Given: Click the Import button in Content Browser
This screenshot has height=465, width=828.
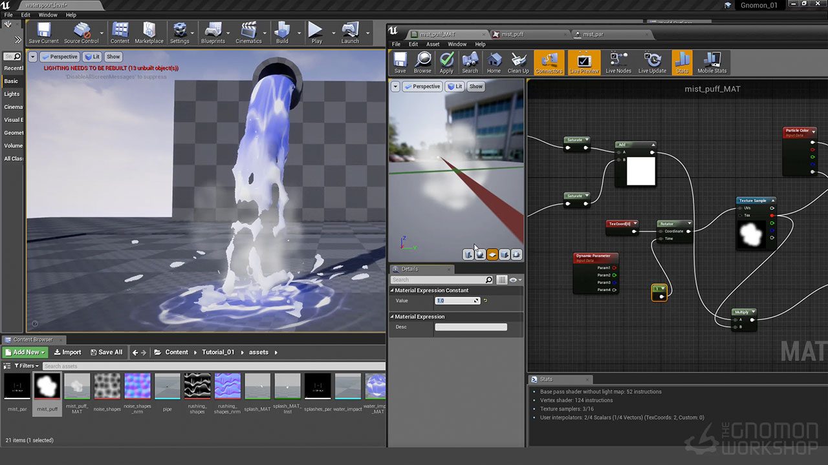Looking at the screenshot, I should [x=67, y=352].
